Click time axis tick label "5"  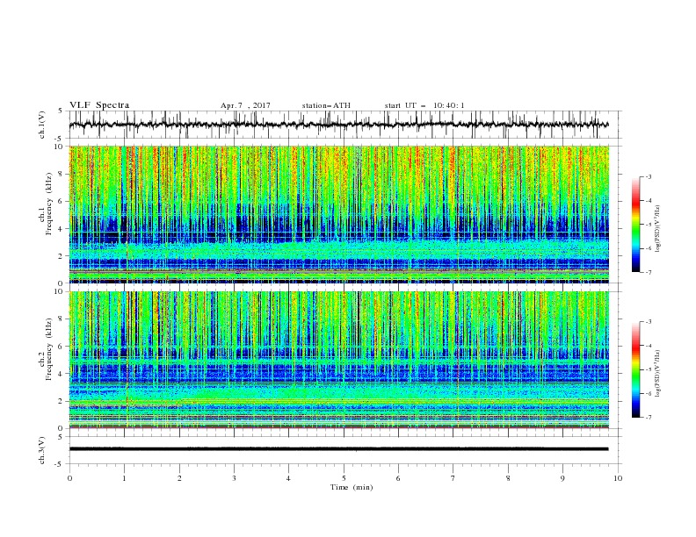coord(344,478)
